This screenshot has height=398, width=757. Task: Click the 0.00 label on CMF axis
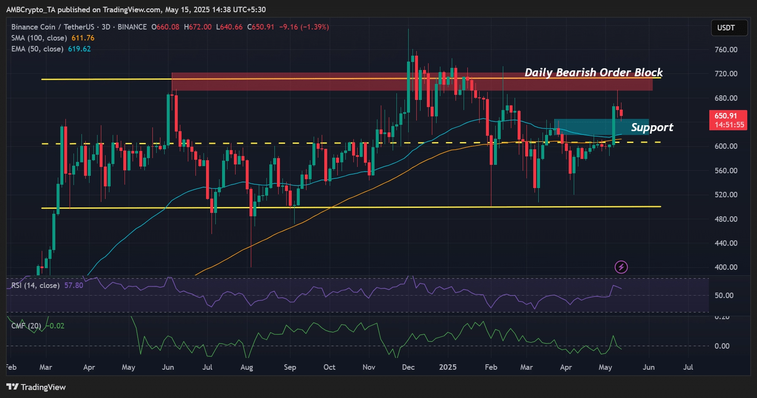[x=722, y=346]
